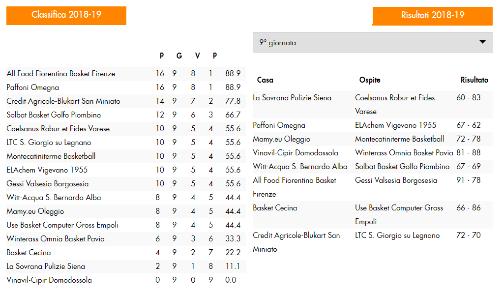
Task: Click the dropdown arrow next to giornata
Action: (482, 42)
